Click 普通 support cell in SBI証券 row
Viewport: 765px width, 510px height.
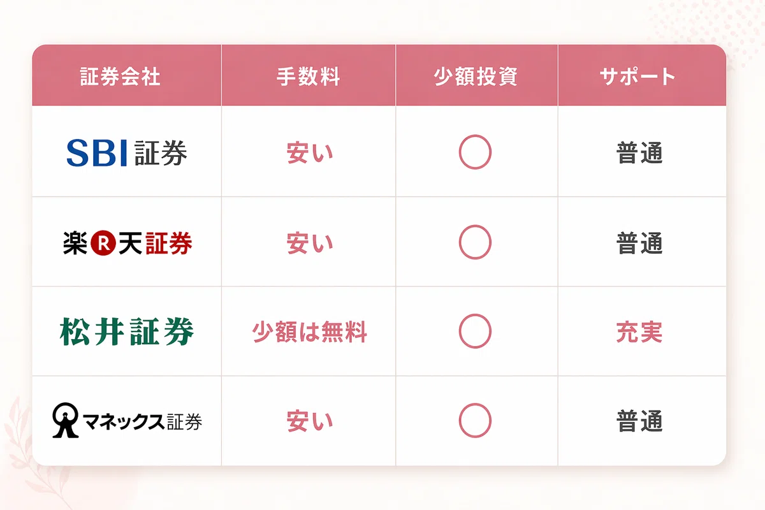[639, 154]
